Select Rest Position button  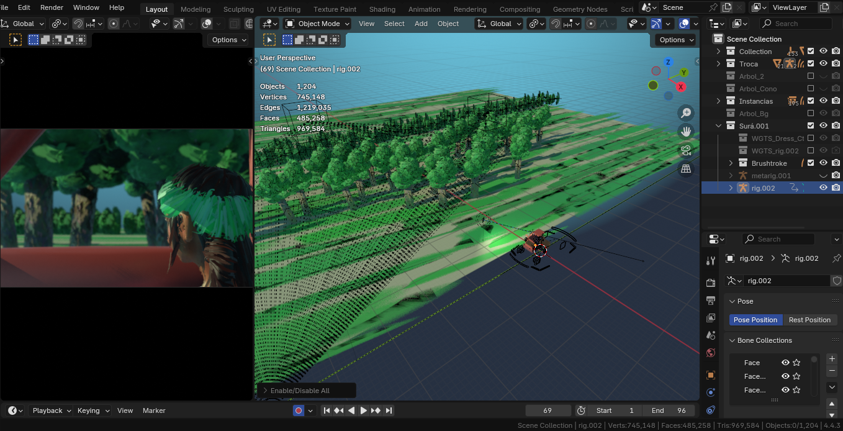pyautogui.click(x=809, y=320)
